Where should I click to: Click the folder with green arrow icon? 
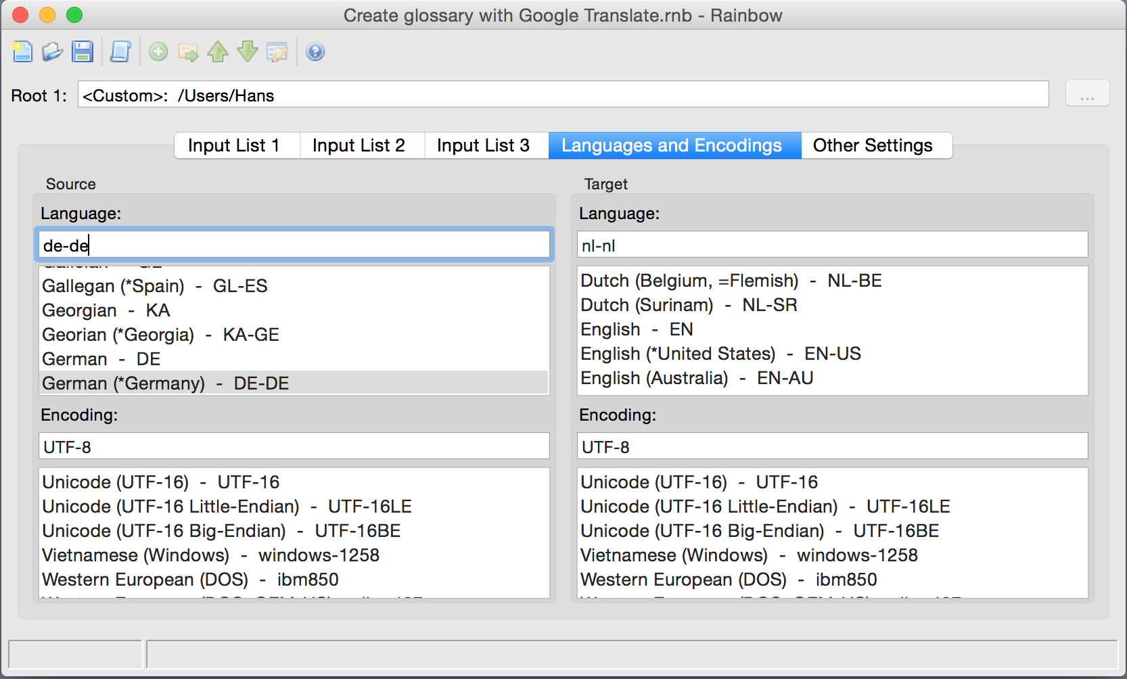click(188, 52)
